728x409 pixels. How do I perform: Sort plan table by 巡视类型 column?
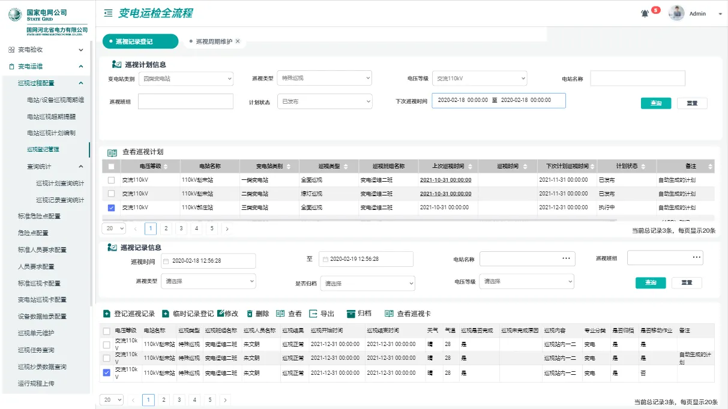(x=345, y=166)
